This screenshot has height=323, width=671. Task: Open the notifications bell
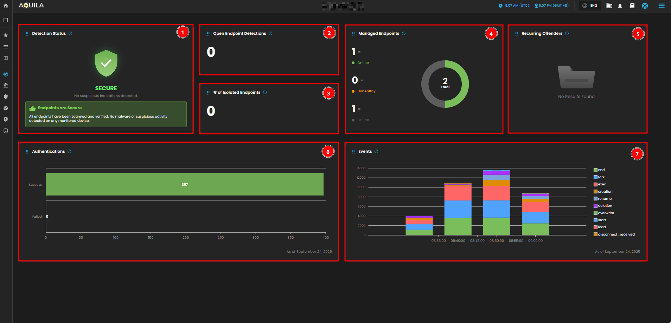[x=620, y=6]
